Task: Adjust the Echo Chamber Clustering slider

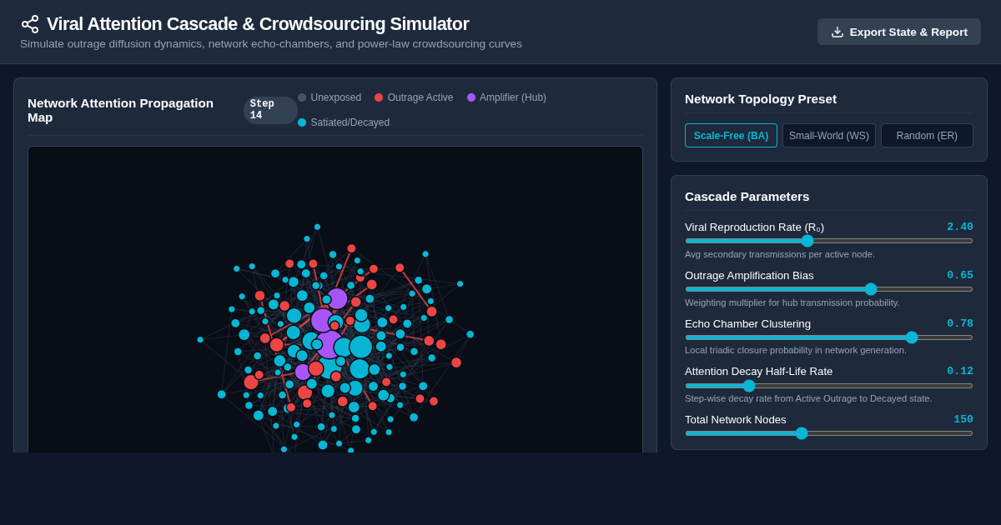Action: pyautogui.click(x=829, y=337)
